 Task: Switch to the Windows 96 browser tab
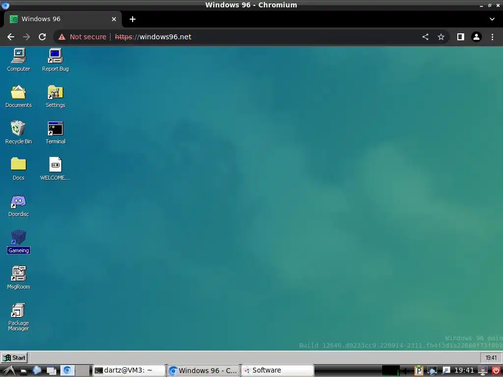[x=62, y=19]
